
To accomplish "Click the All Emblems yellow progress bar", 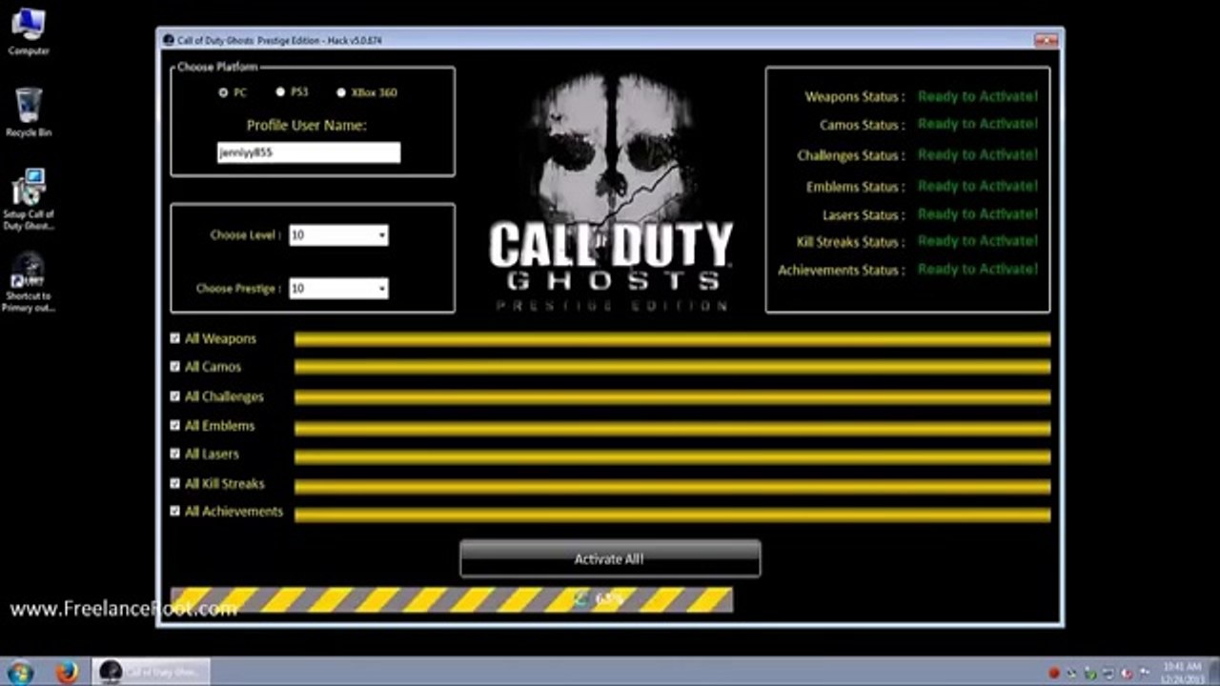I will coord(672,429).
